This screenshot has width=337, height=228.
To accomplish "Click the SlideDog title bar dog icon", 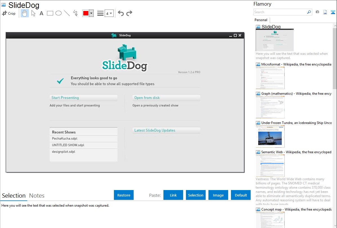I will coord(114,35).
